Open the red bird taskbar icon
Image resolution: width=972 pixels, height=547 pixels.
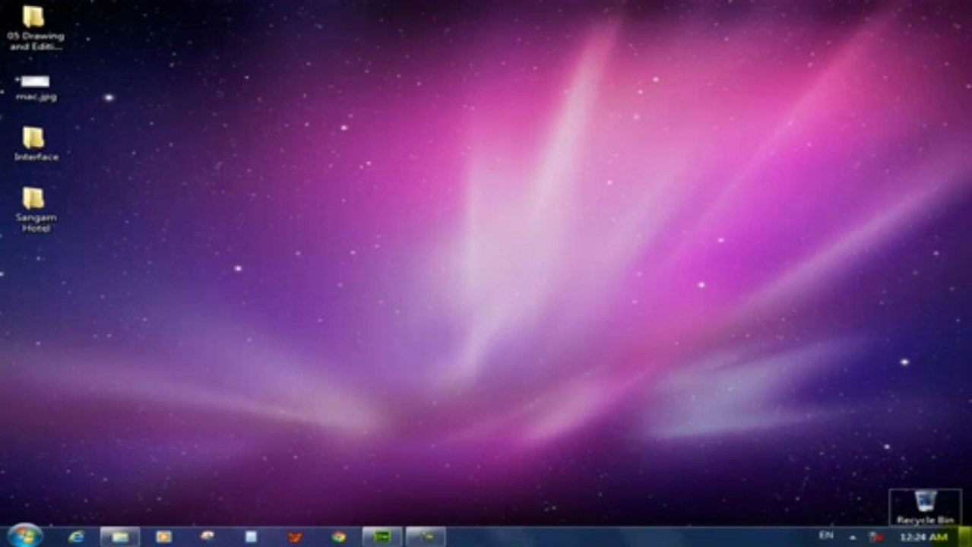pyautogui.click(x=295, y=536)
